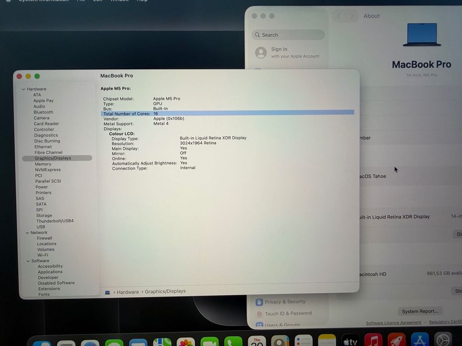Viewport: 462px width, 346px height.
Task: Open Music app from the Dock
Action: (x=373, y=341)
